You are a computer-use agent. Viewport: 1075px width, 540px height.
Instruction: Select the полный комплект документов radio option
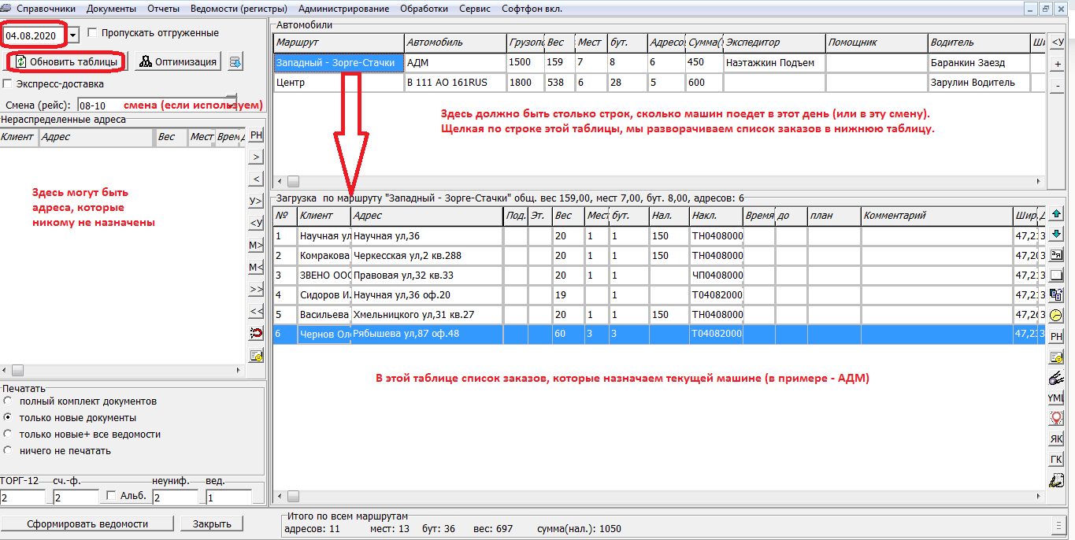point(8,401)
